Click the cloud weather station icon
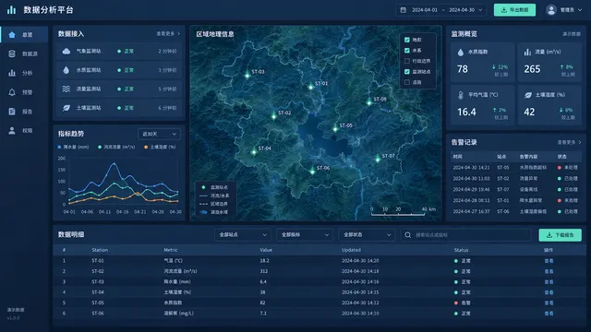Image resolution: width=591 pixels, height=332 pixels. click(x=66, y=52)
